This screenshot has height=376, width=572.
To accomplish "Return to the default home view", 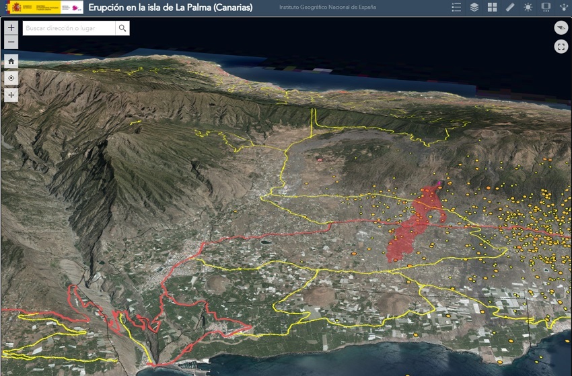I will pyautogui.click(x=11, y=60).
